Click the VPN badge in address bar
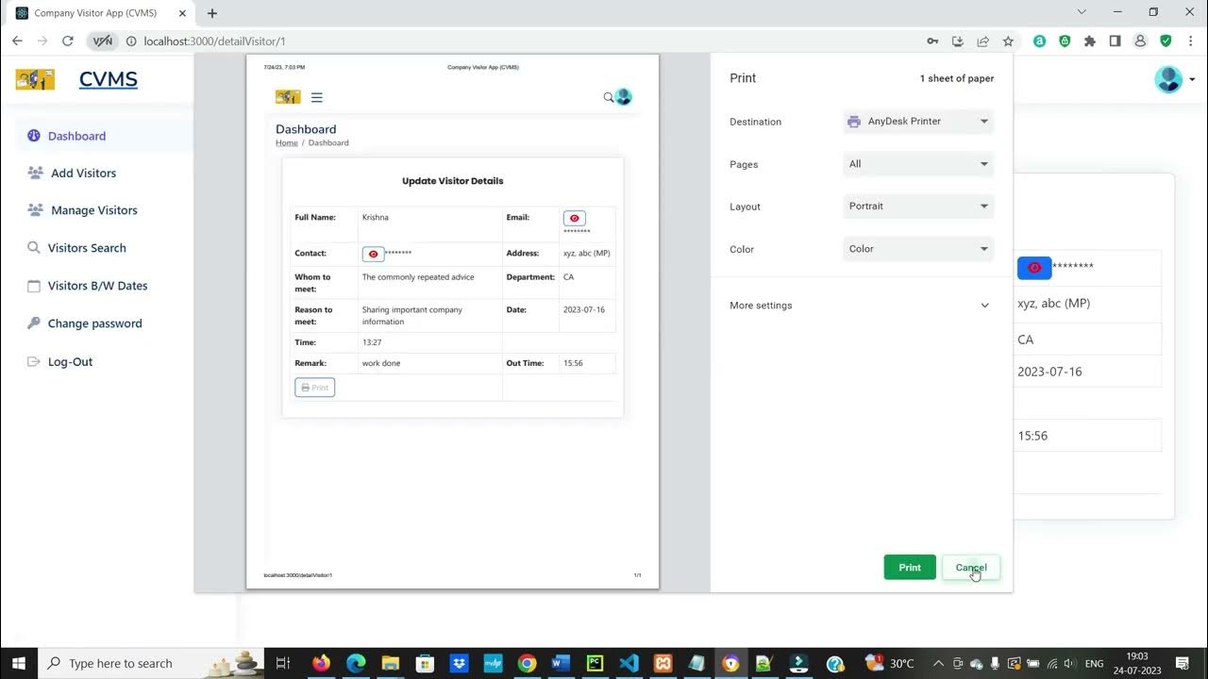Image resolution: width=1208 pixels, height=679 pixels. (x=103, y=41)
